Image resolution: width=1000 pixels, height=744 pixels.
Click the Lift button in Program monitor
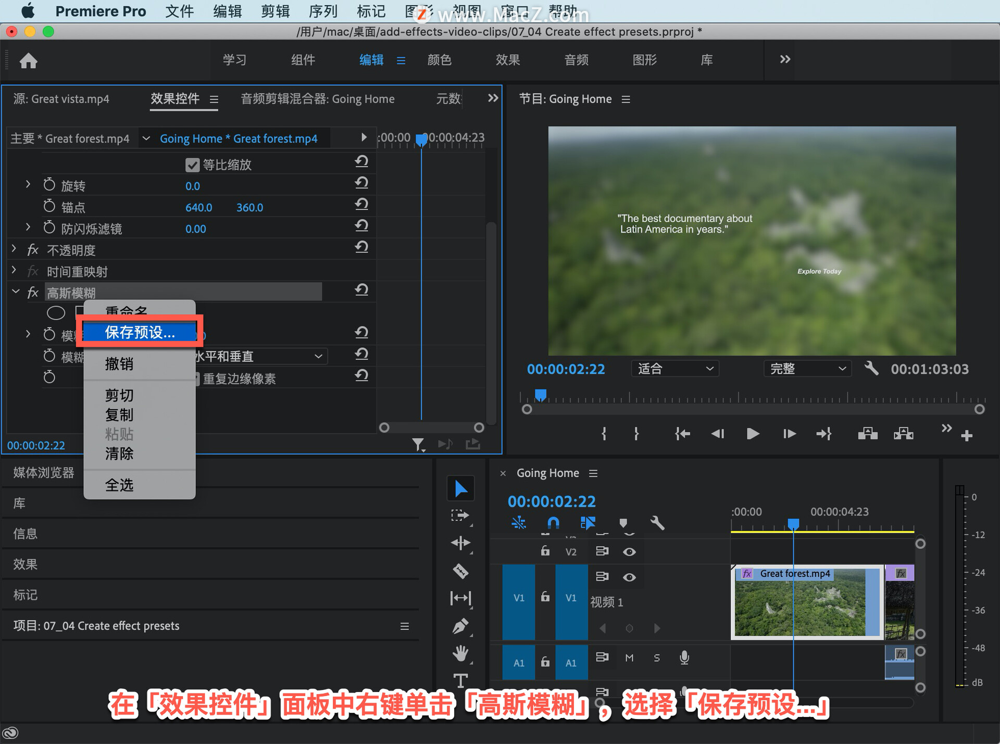coord(868,434)
